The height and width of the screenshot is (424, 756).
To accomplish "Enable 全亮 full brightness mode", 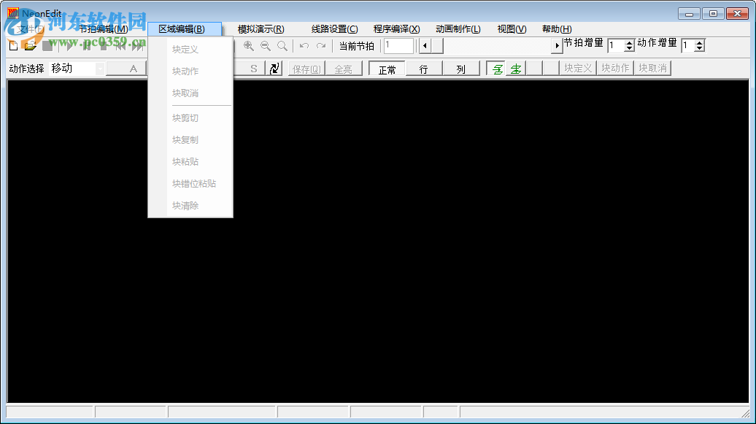I will click(345, 68).
